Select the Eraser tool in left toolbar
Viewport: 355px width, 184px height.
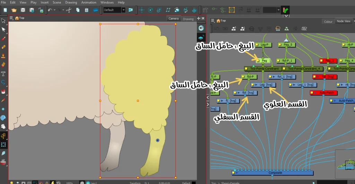point(3,65)
